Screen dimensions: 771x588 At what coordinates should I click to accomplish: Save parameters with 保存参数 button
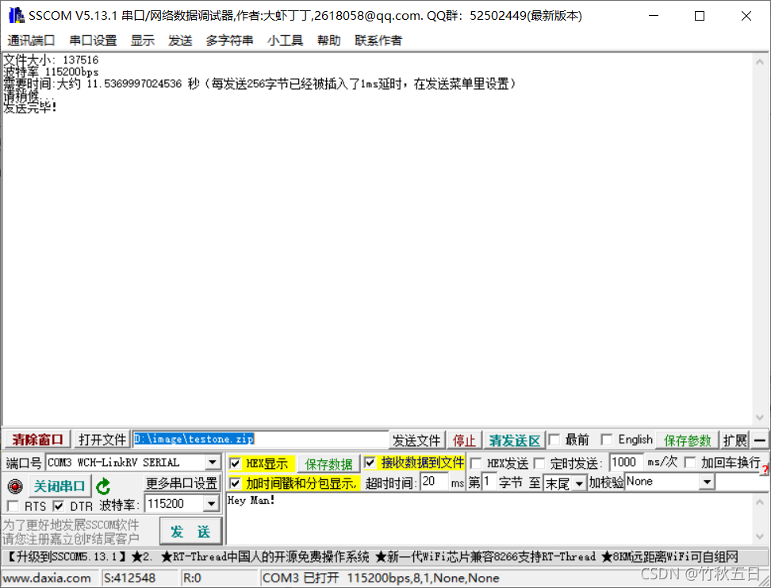(687, 439)
